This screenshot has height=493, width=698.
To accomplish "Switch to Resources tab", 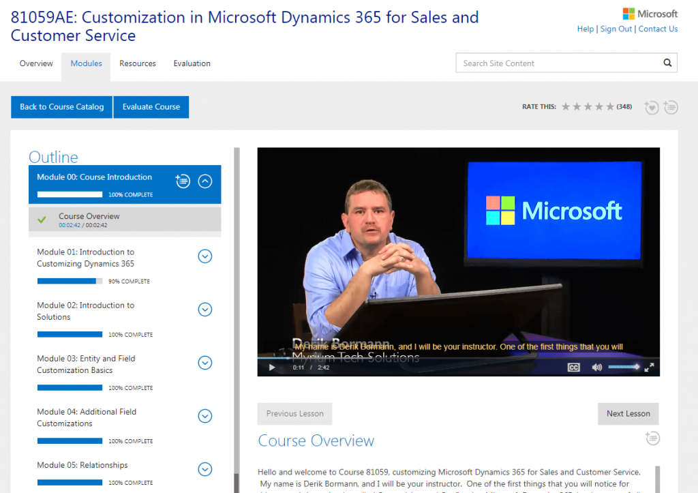I will 138,63.
